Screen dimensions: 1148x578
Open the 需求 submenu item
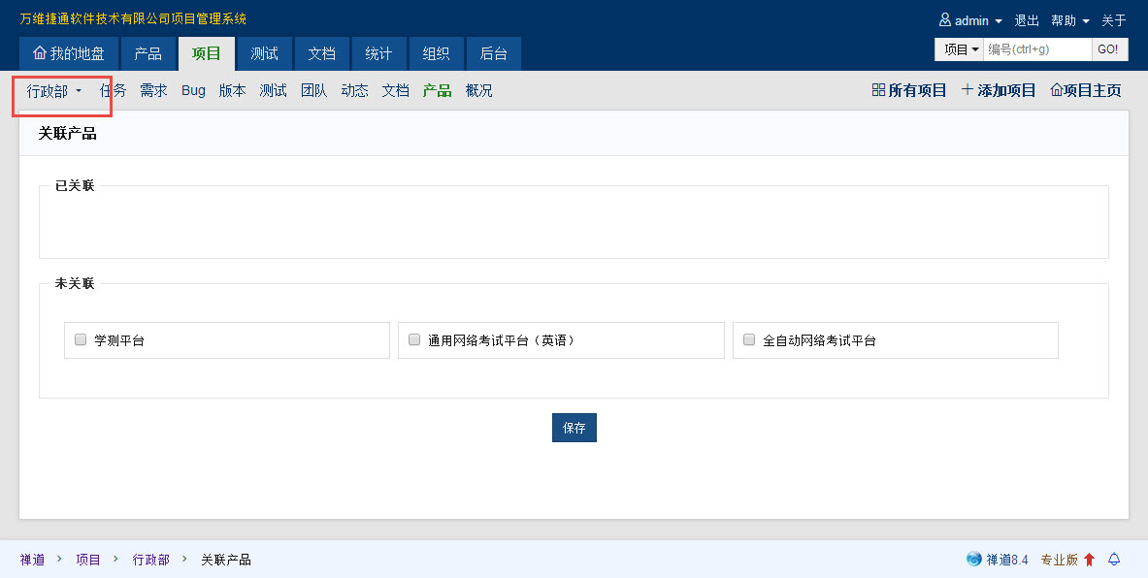(153, 90)
